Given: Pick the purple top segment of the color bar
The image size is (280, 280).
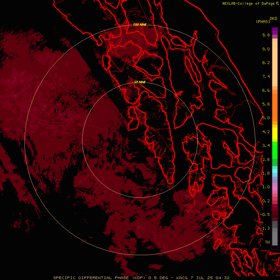Looking at the screenshot, I should [275, 31].
